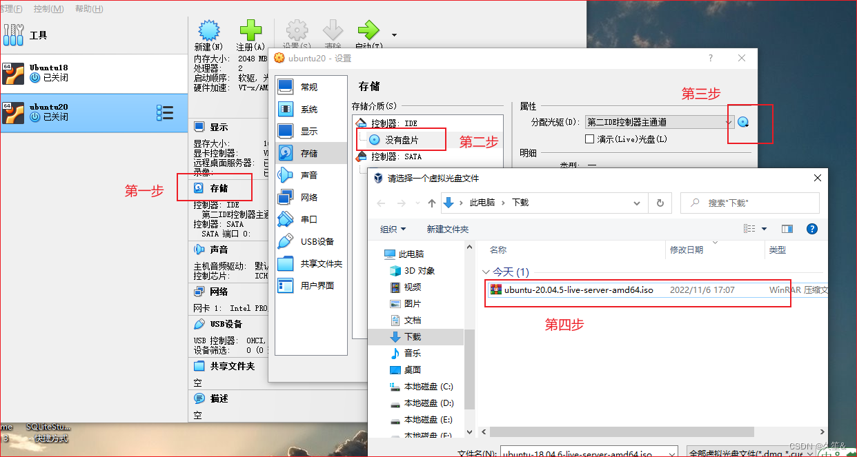The width and height of the screenshot is (857, 457).
Task: Open the Start button's dropdown arrow
Action: [394, 34]
